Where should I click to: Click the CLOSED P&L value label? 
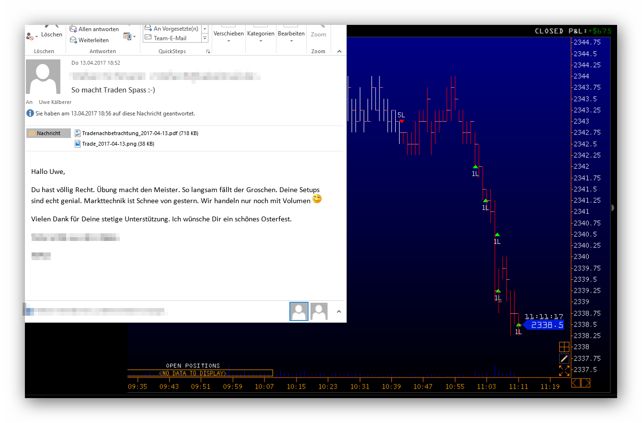tap(573, 31)
